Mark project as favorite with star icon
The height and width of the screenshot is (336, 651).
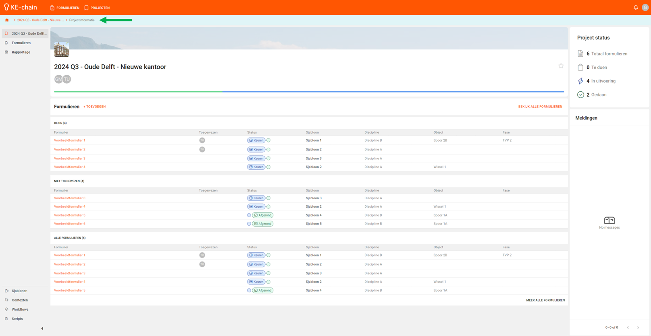[x=561, y=66]
